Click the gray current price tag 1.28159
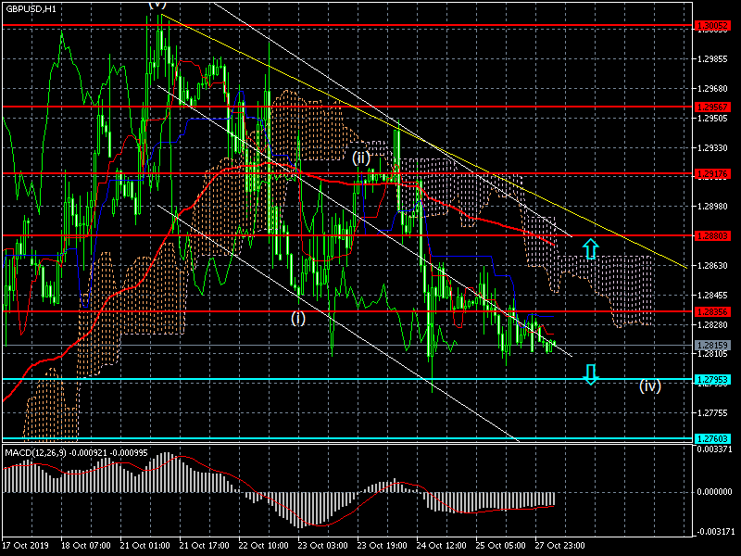 click(x=711, y=345)
